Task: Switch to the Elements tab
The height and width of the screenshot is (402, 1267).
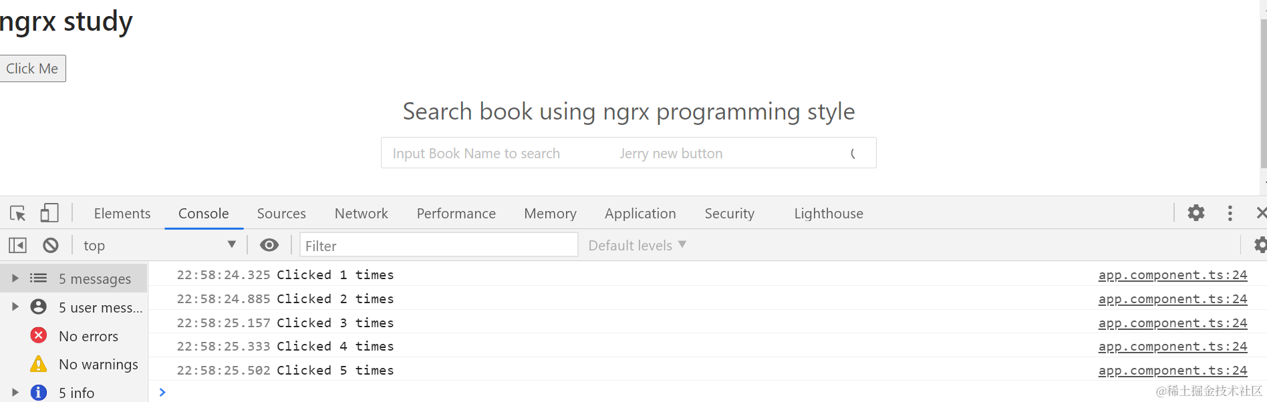Action: coord(122,214)
